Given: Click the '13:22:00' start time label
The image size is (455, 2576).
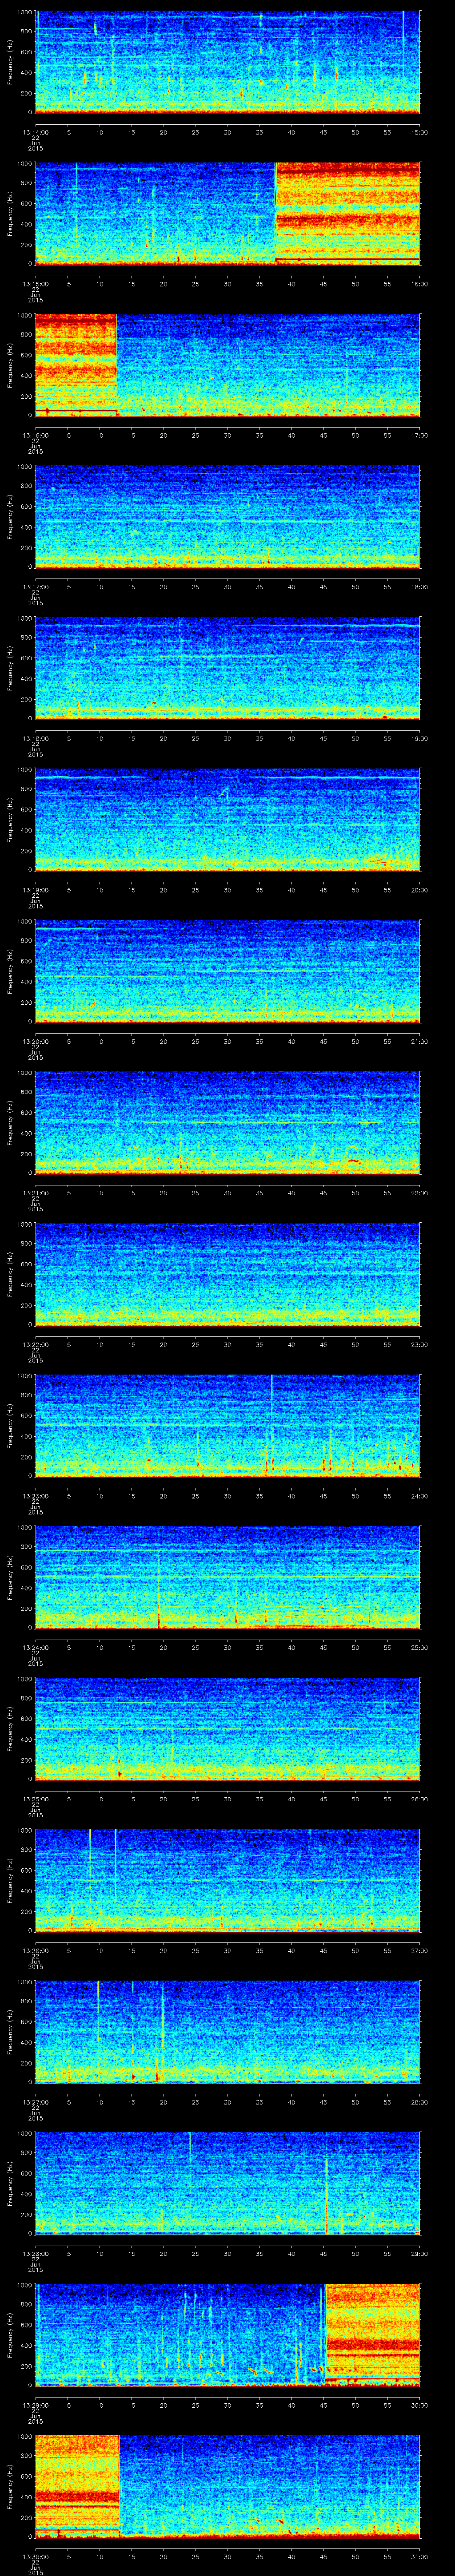Looking at the screenshot, I should (x=35, y=1344).
